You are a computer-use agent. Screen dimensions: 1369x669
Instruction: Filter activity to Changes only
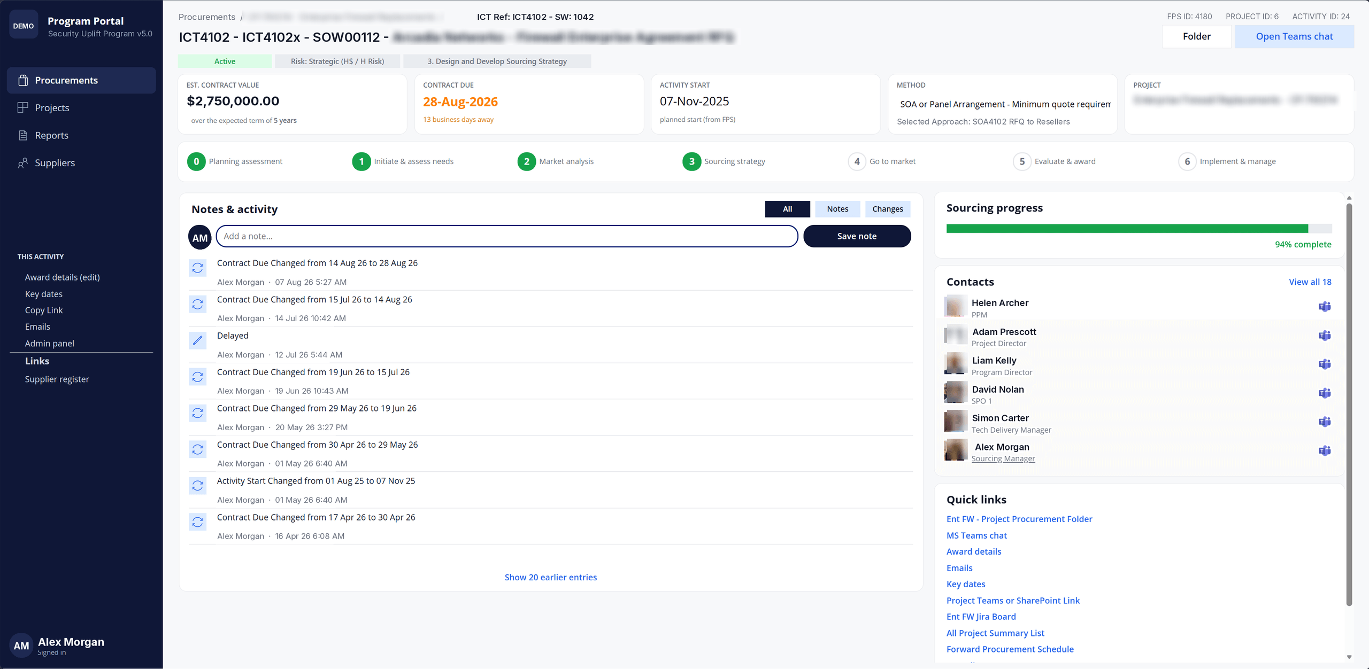(x=888, y=209)
